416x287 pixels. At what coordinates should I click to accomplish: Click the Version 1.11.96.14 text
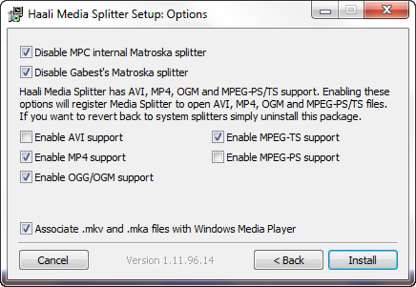pyautogui.click(x=170, y=260)
